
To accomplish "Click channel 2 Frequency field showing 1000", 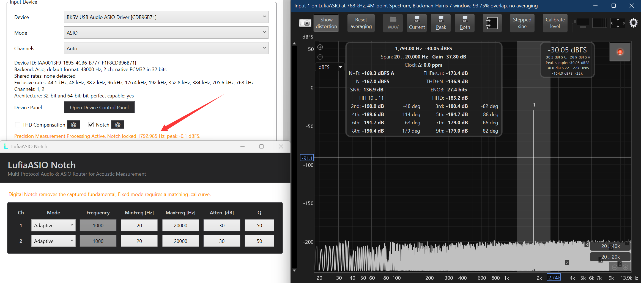I will pos(98,241).
